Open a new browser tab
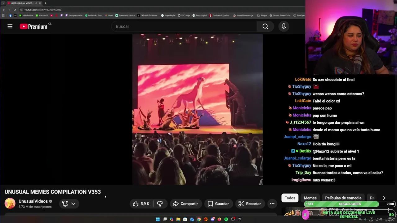 pos(45,3)
